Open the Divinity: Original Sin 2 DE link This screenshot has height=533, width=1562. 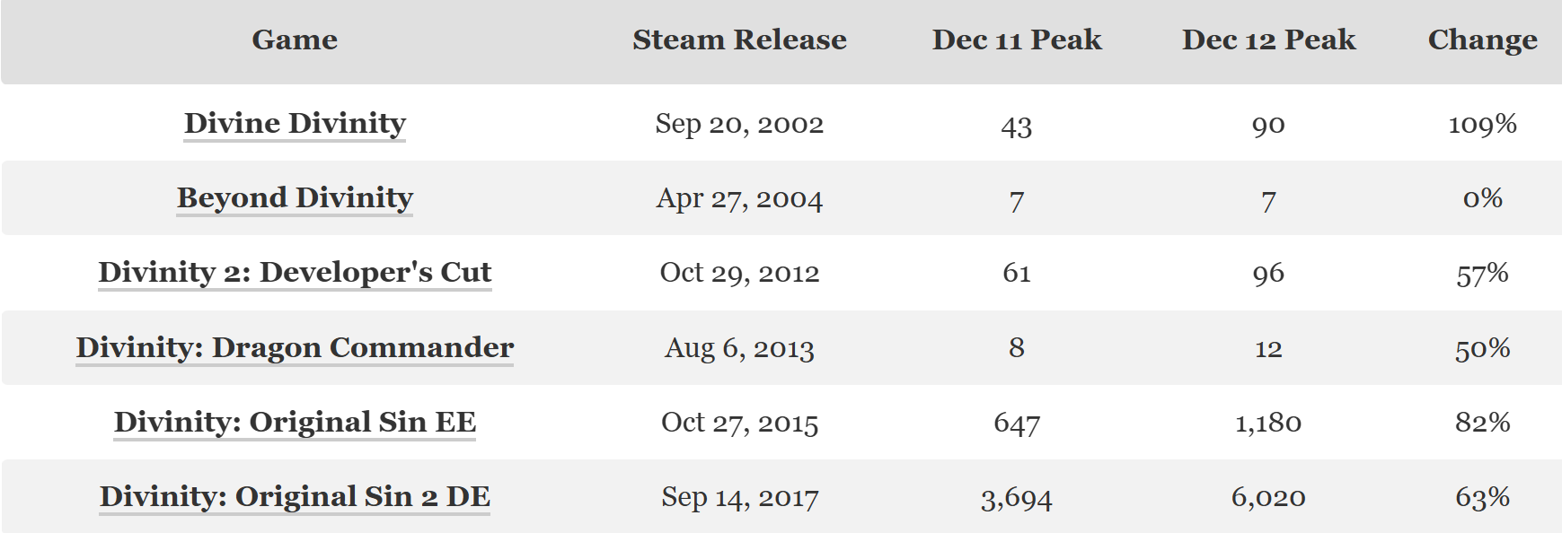[295, 496]
